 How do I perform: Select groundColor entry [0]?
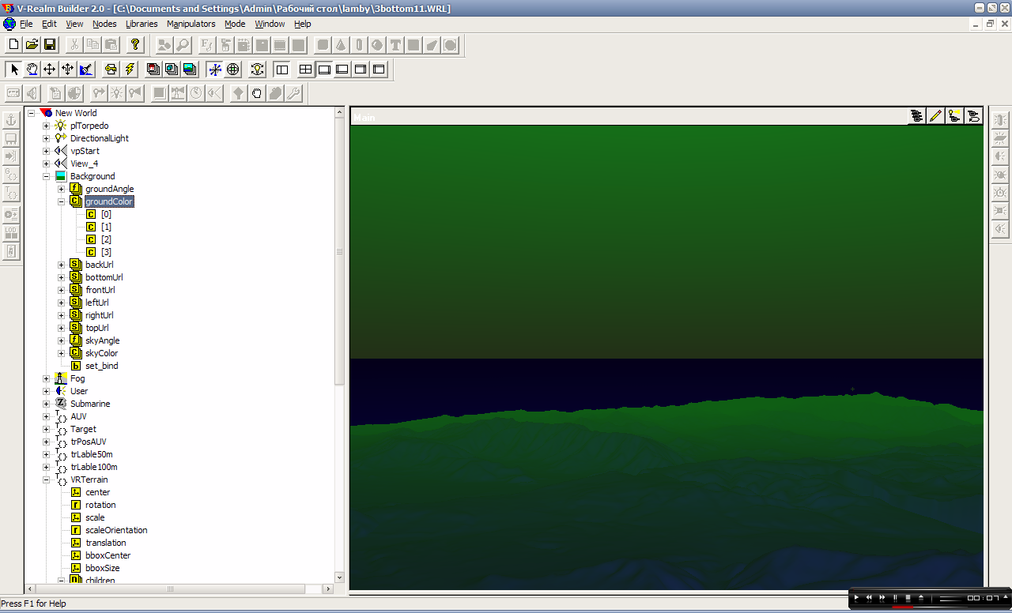pos(106,214)
